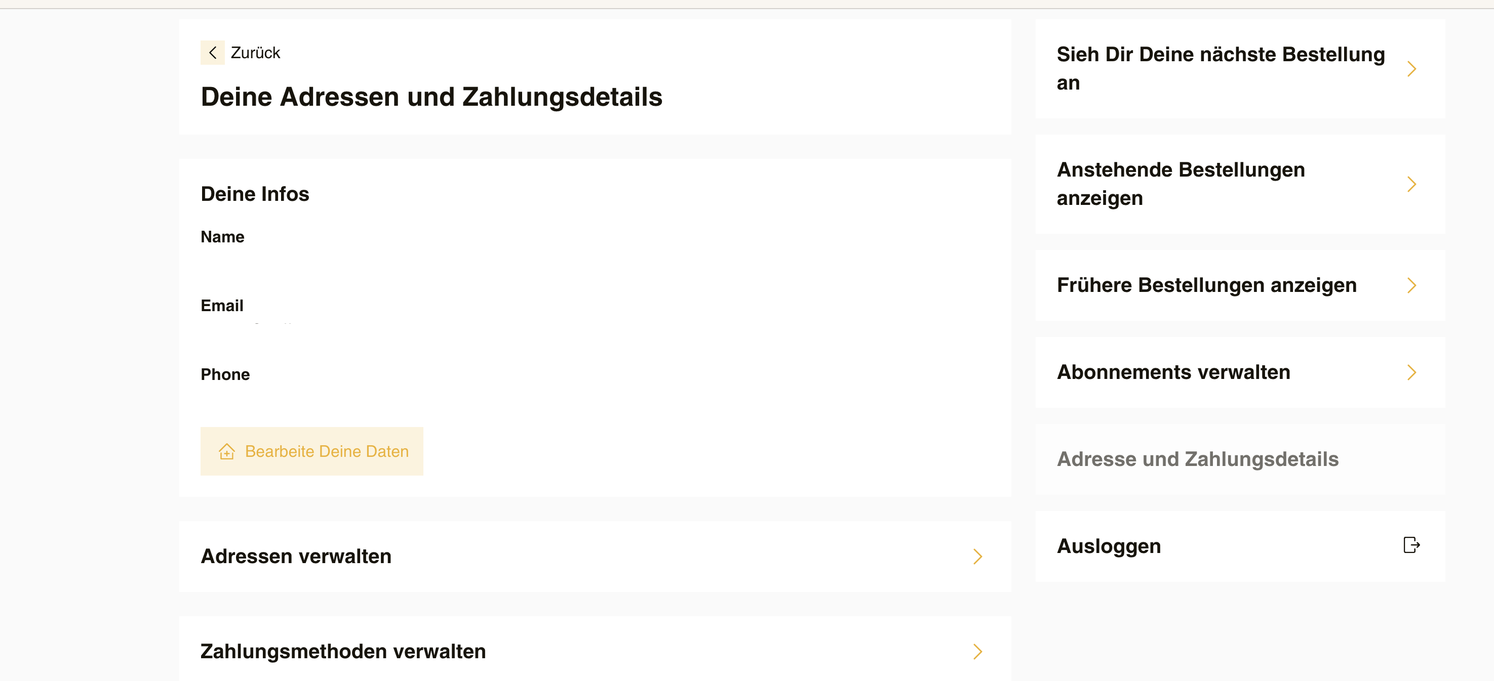Click the chevron beside Anstehende Bestellungen anzeigen
Screen dimensions: 1494x681
pos(1411,184)
